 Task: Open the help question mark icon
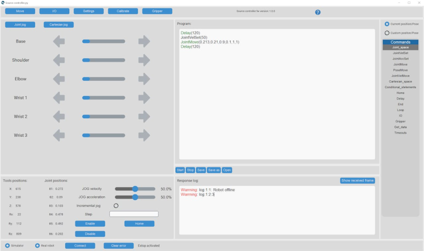(318, 12)
